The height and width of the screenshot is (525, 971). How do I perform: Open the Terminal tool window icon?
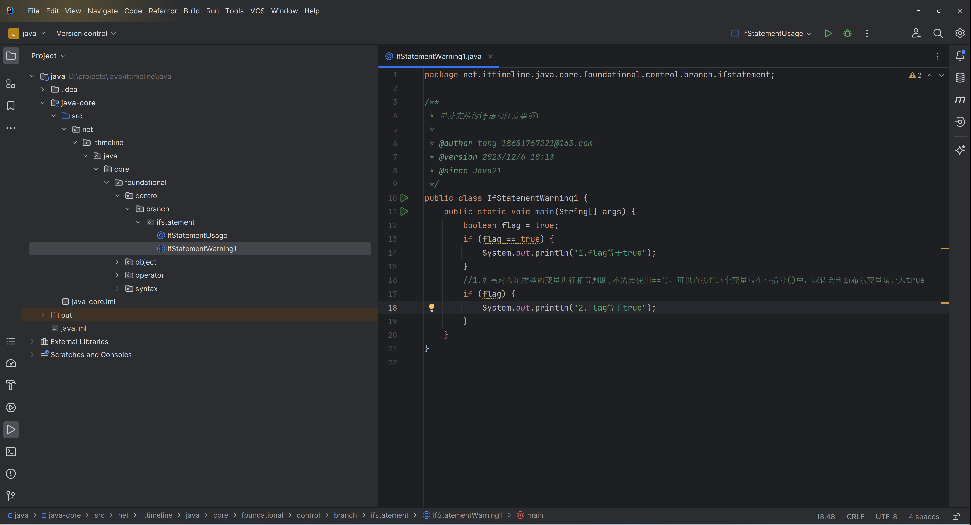11,451
